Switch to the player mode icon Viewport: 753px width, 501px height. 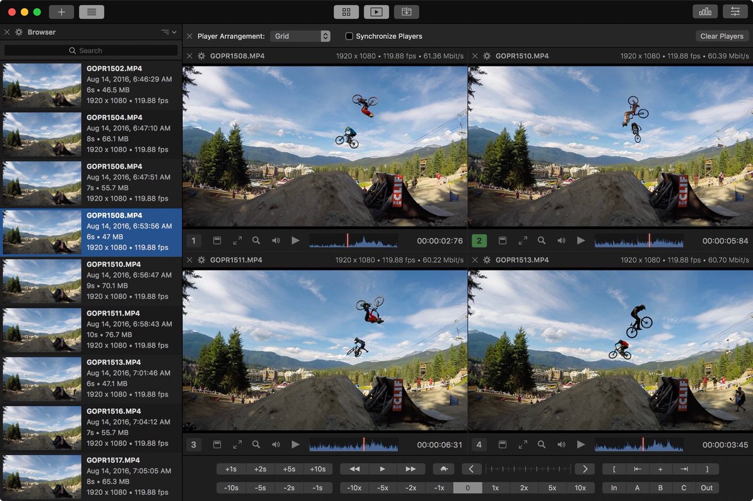point(376,12)
